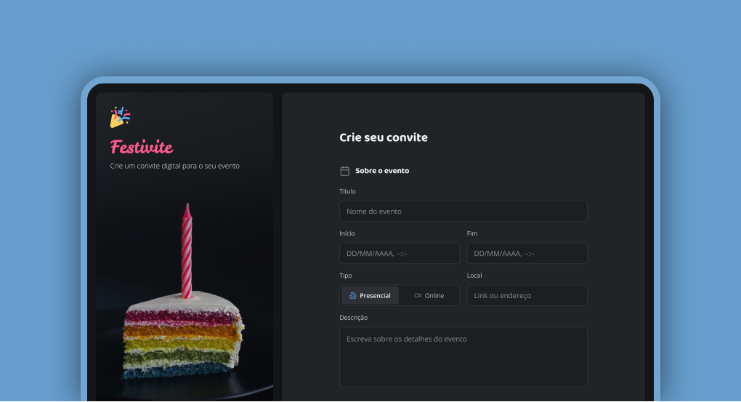
Task: Click the video camera icon in the Online option
Action: point(418,296)
